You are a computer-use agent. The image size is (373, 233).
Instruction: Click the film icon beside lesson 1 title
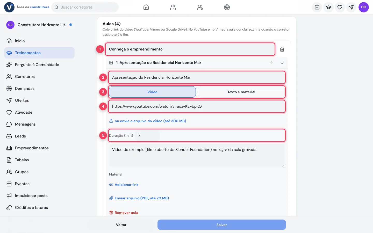pos(111,63)
